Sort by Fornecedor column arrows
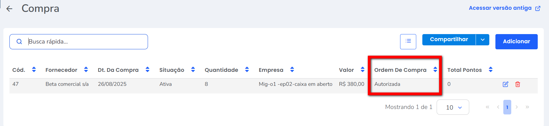Image resolution: width=549 pixels, height=126 pixels. pos(86,70)
